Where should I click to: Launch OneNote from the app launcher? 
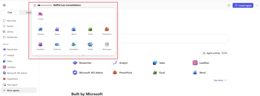coord(40,46)
